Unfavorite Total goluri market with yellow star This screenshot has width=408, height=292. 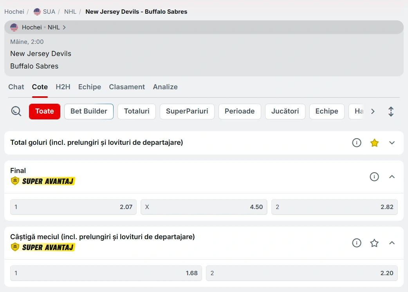(374, 143)
